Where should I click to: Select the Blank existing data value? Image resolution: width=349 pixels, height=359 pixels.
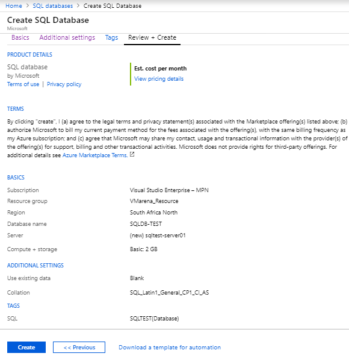[x=137, y=278]
